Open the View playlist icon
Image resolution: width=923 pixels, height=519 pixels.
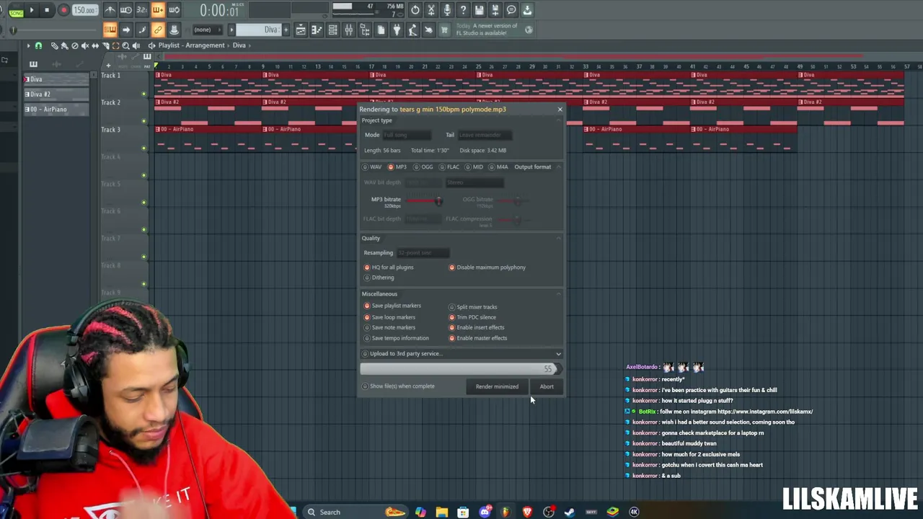tap(301, 30)
